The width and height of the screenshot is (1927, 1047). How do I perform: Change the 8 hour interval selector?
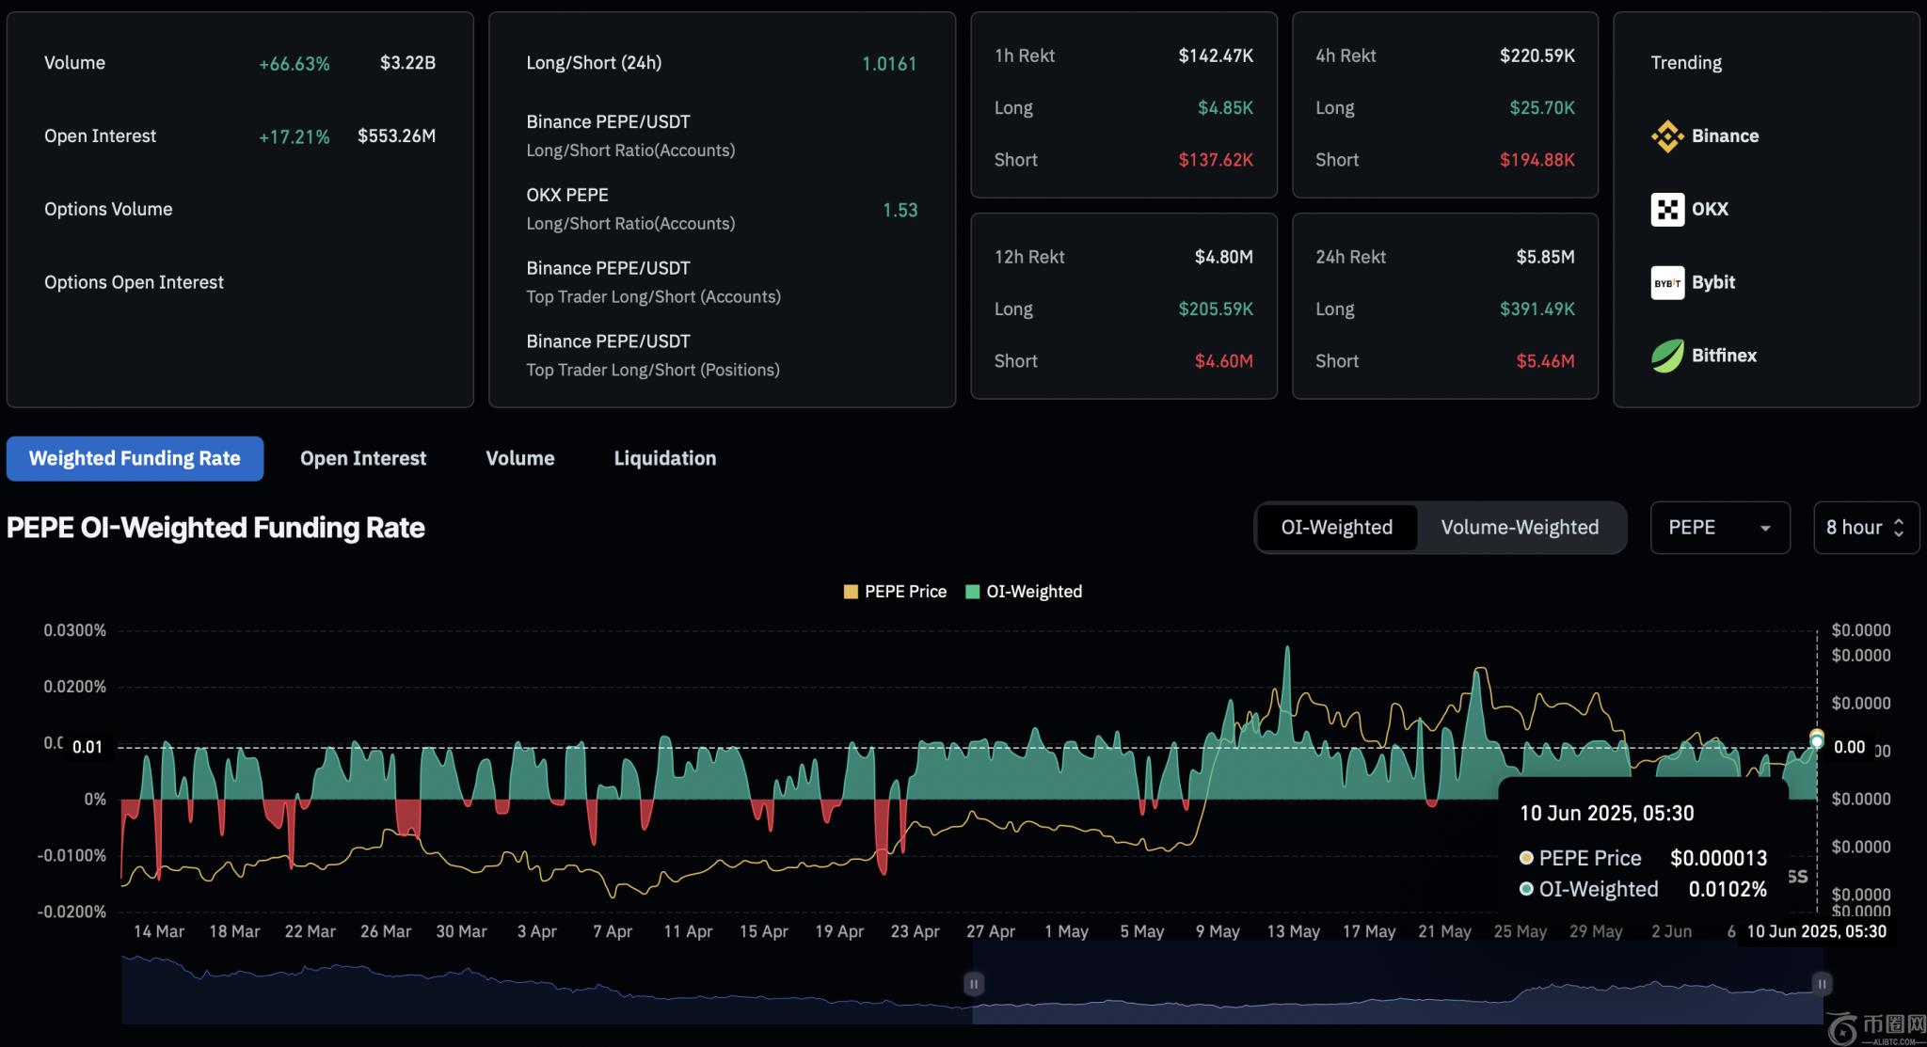[x=1865, y=528]
